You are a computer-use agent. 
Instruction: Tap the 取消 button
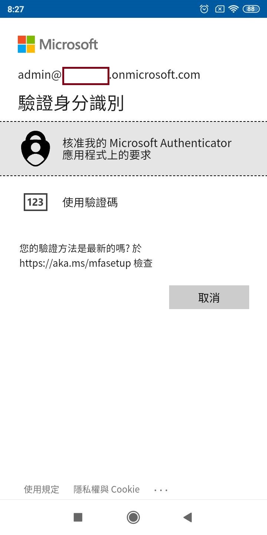tap(209, 297)
